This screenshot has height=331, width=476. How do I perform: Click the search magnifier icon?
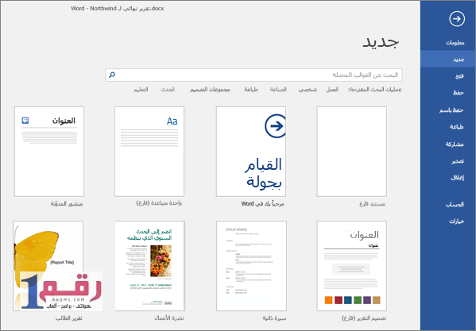click(x=112, y=75)
